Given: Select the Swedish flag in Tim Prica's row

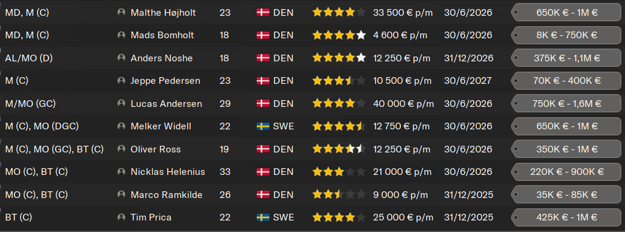Looking at the screenshot, I should pos(263,217).
